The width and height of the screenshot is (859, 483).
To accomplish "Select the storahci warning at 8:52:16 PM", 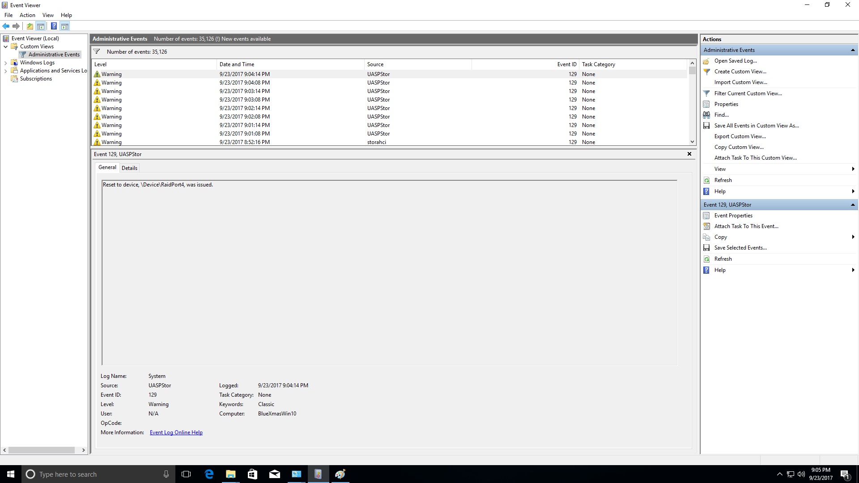I will 389,142.
